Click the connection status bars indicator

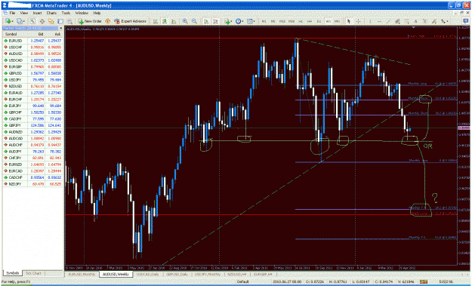(x=424, y=281)
